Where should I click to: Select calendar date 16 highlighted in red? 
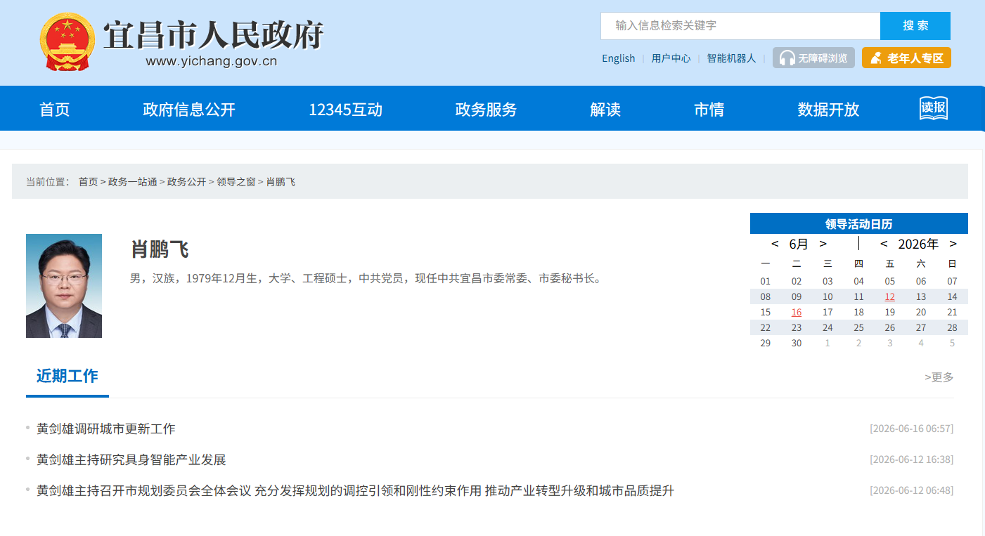(796, 312)
